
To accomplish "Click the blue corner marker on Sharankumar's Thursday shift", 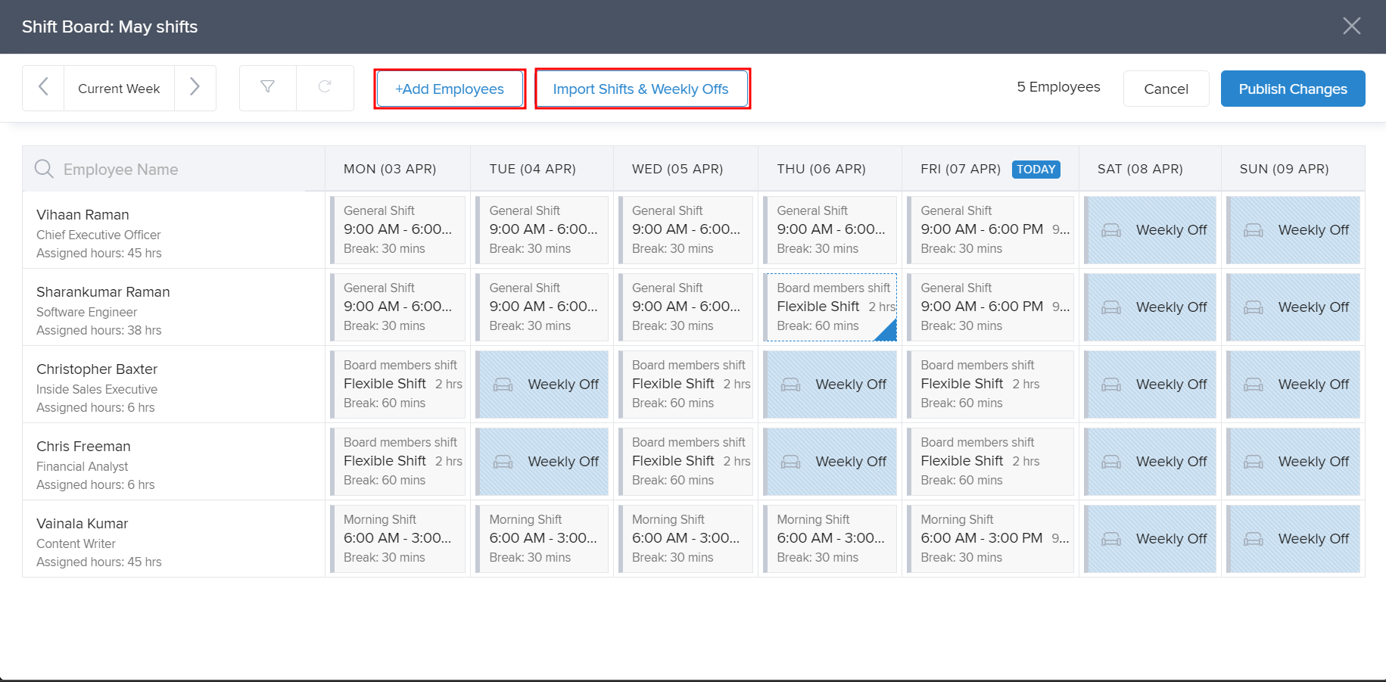I will [889, 332].
